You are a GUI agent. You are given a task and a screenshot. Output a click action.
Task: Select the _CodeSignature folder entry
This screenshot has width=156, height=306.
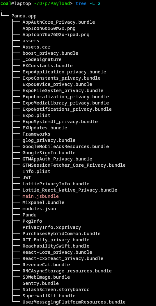tap(42, 59)
